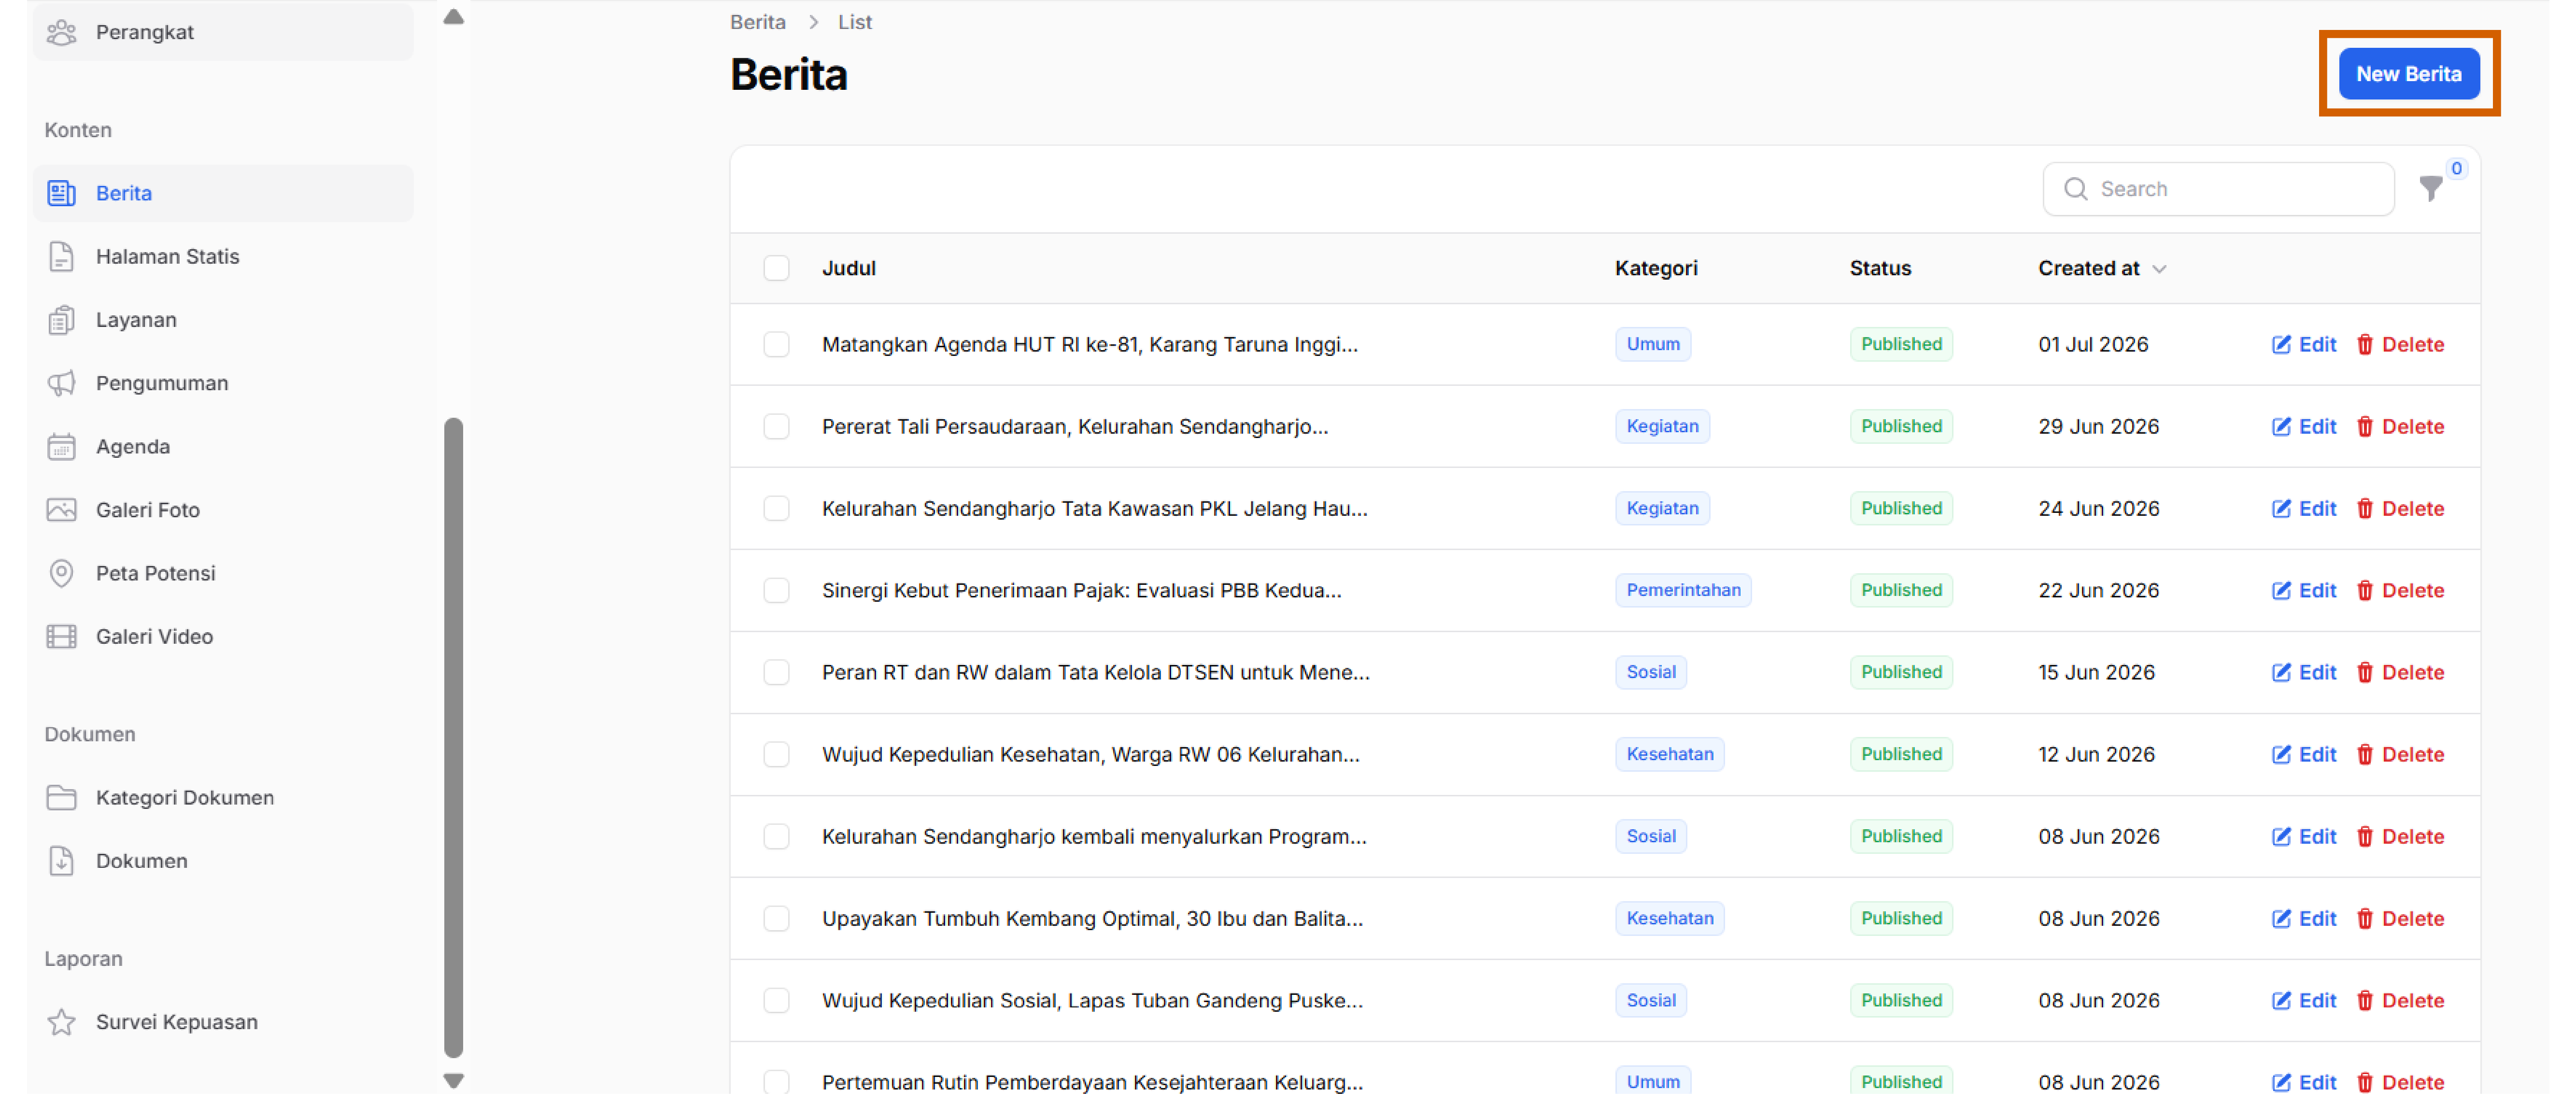2576x1118 pixels.
Task: Click title 'Wujud Kepedulian Sosial, Lapas Tuban Gandeng Puske...'
Action: point(1092,1000)
